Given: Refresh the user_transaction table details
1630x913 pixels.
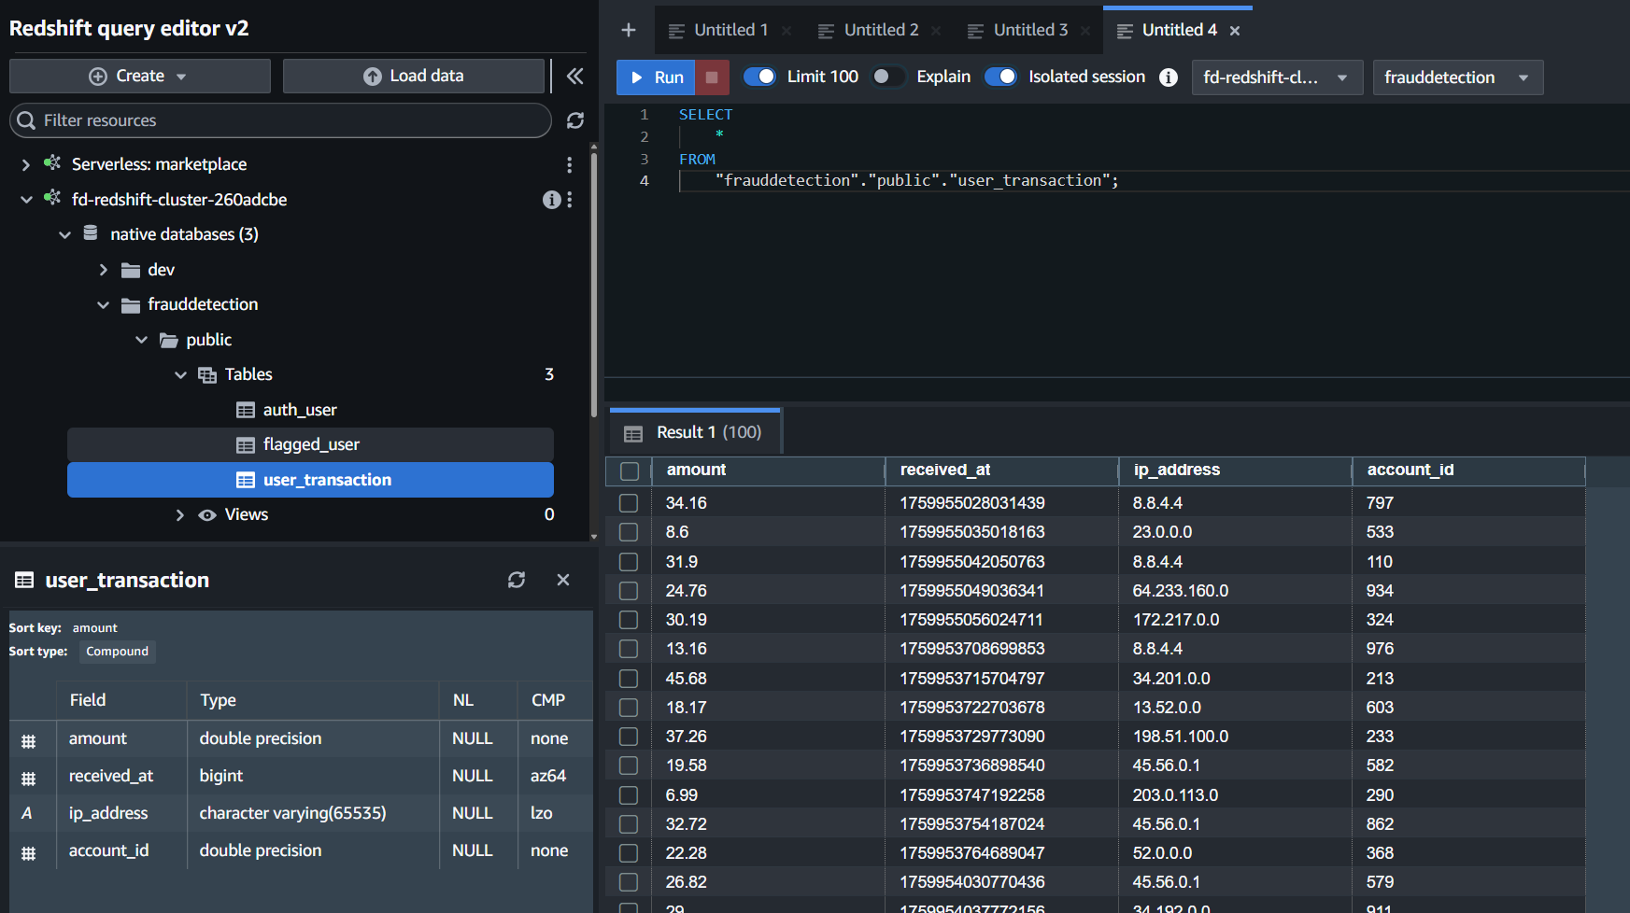Looking at the screenshot, I should pyautogui.click(x=517, y=580).
